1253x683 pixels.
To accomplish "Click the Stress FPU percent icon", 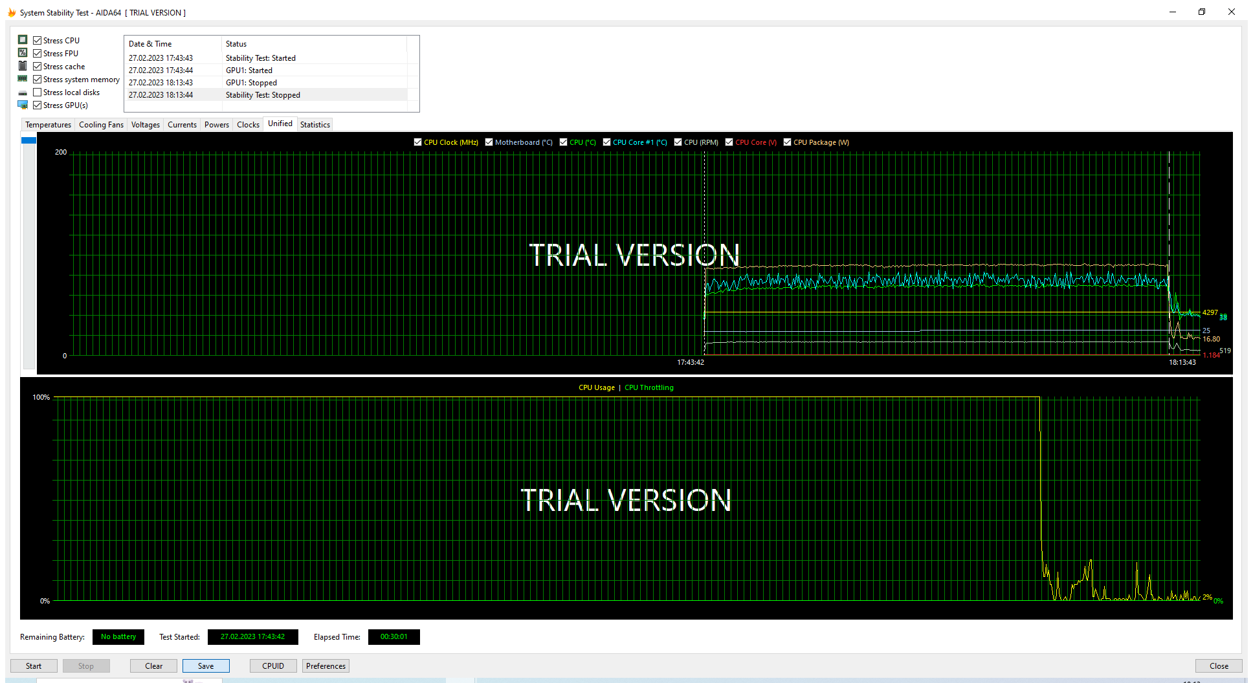I will (23, 53).
